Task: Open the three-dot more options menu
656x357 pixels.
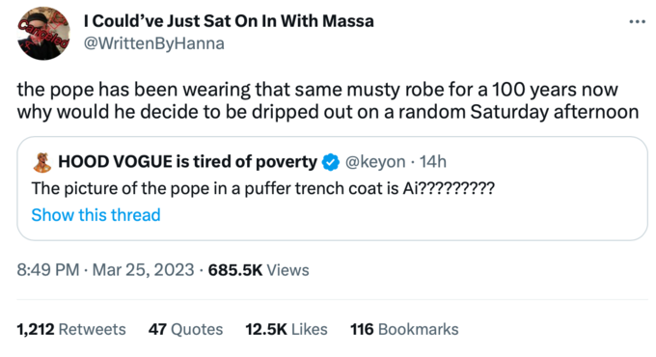Action: click(637, 22)
